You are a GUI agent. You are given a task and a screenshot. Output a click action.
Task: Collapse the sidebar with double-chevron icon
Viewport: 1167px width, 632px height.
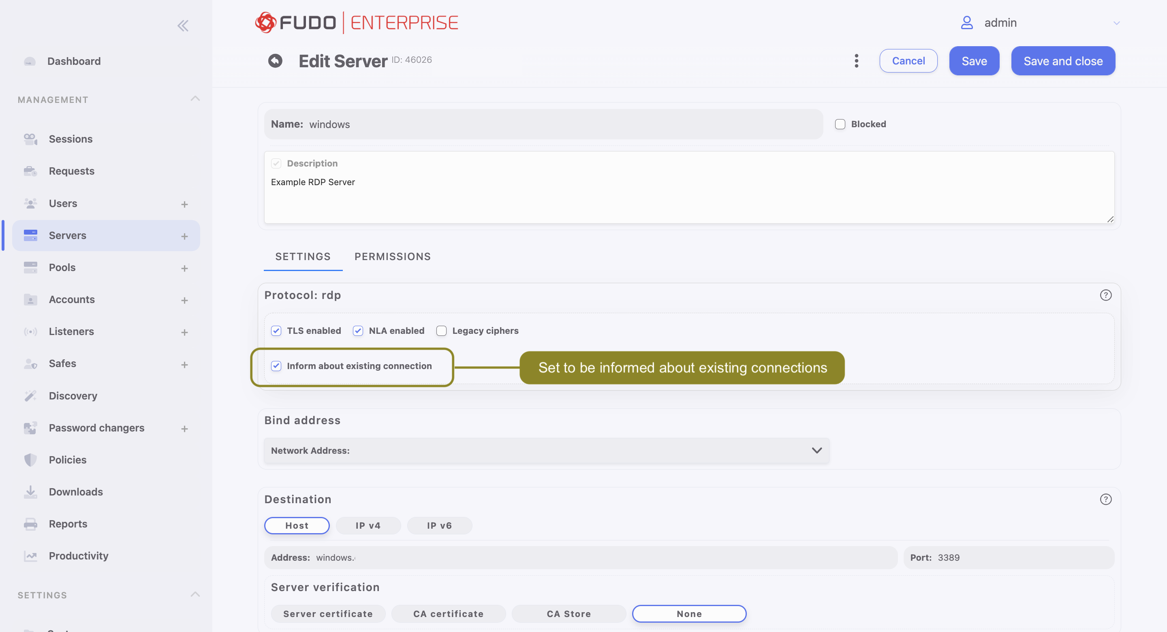tap(183, 26)
